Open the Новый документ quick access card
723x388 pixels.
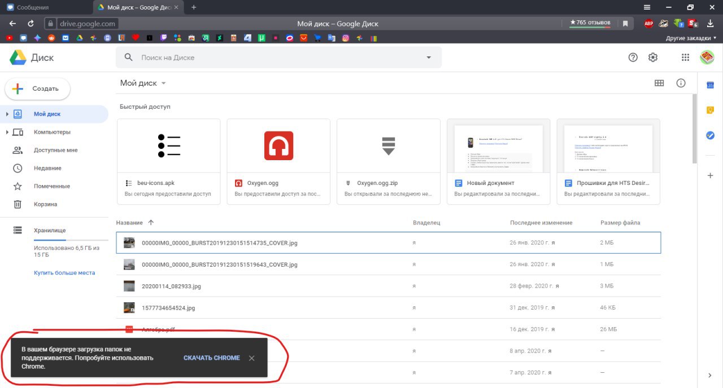pyautogui.click(x=498, y=161)
